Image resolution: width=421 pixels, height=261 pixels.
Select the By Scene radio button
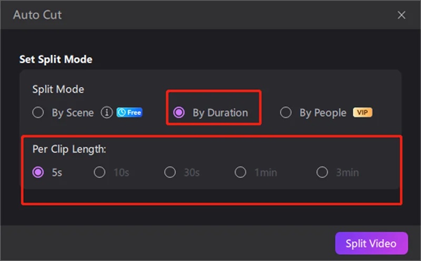point(38,112)
